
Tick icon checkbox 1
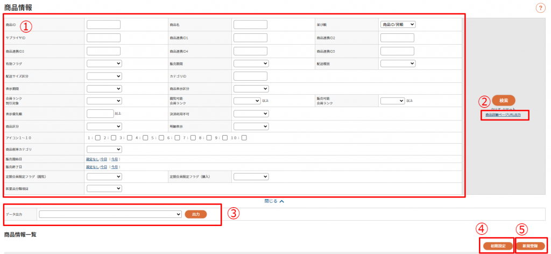coord(98,138)
